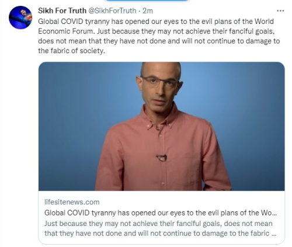Open the link preview image

pos(162,126)
